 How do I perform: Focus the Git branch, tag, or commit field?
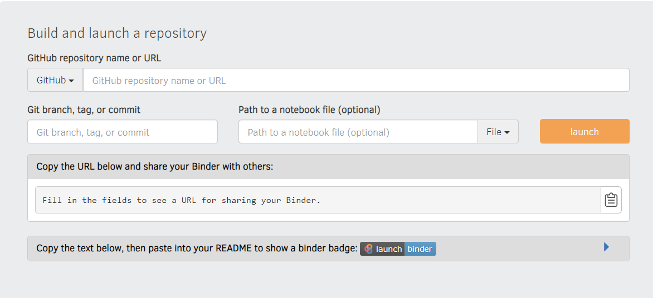click(123, 132)
